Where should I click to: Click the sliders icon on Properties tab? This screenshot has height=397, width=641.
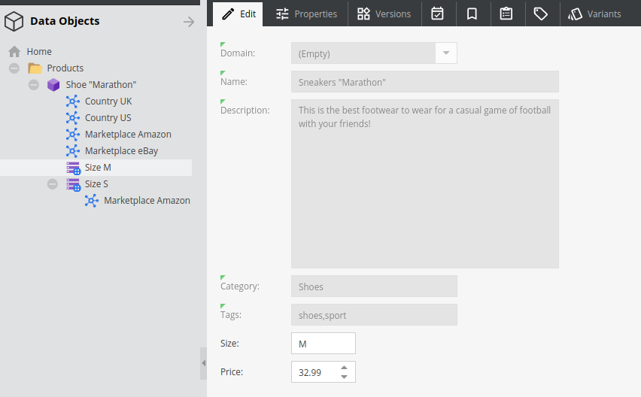pyautogui.click(x=282, y=14)
